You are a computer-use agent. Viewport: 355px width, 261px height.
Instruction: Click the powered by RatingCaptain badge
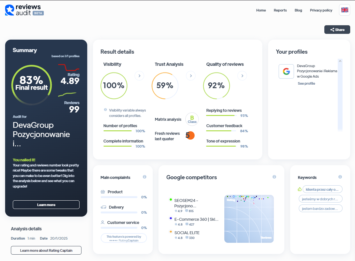[x=124, y=238]
